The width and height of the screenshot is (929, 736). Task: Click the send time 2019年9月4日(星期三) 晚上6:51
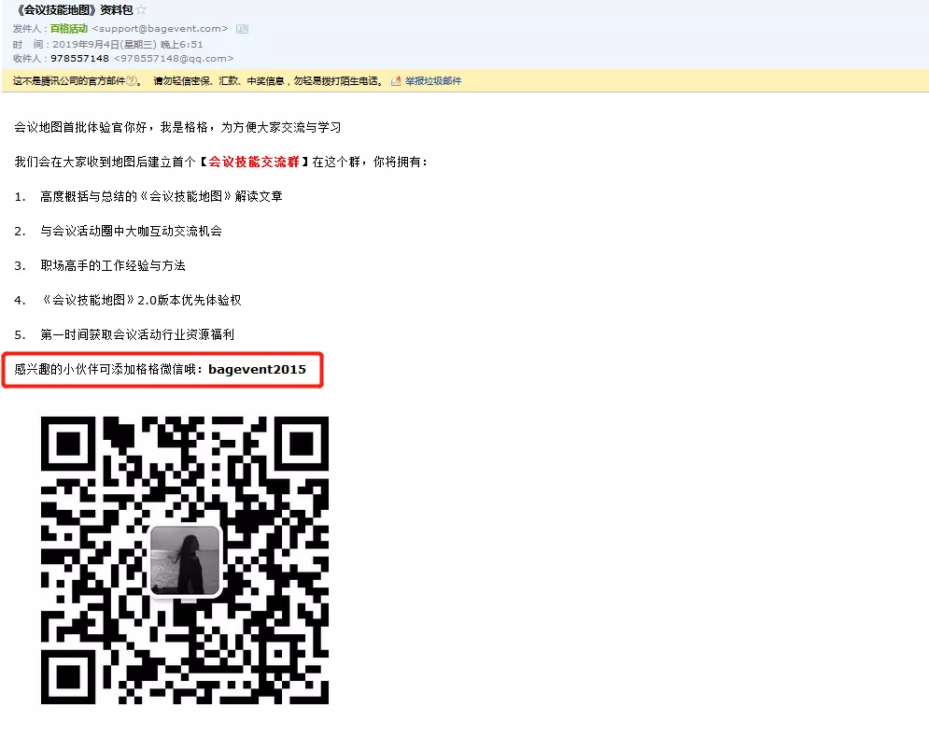coord(127,45)
